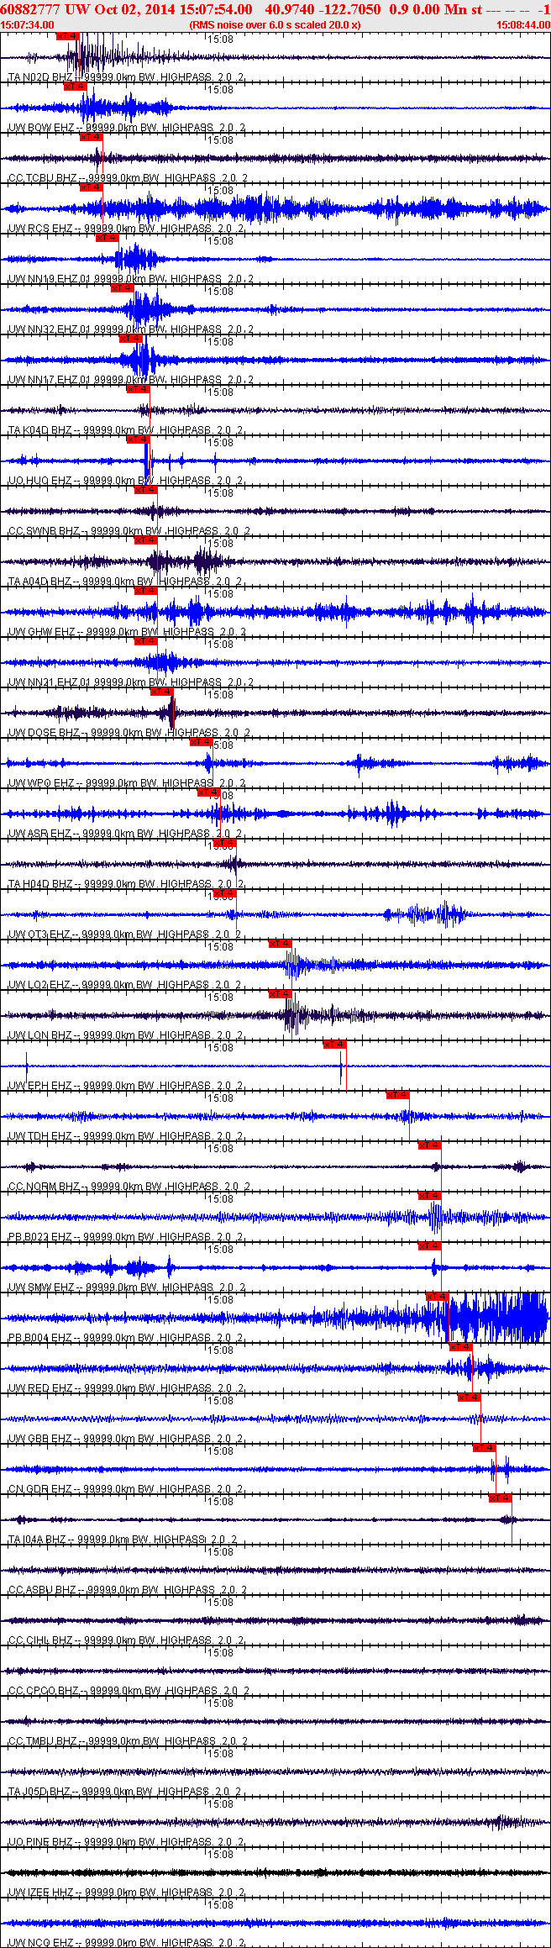Select the UW TDH EHZ station label
The height and width of the screenshot is (1948, 551).
(126, 1136)
